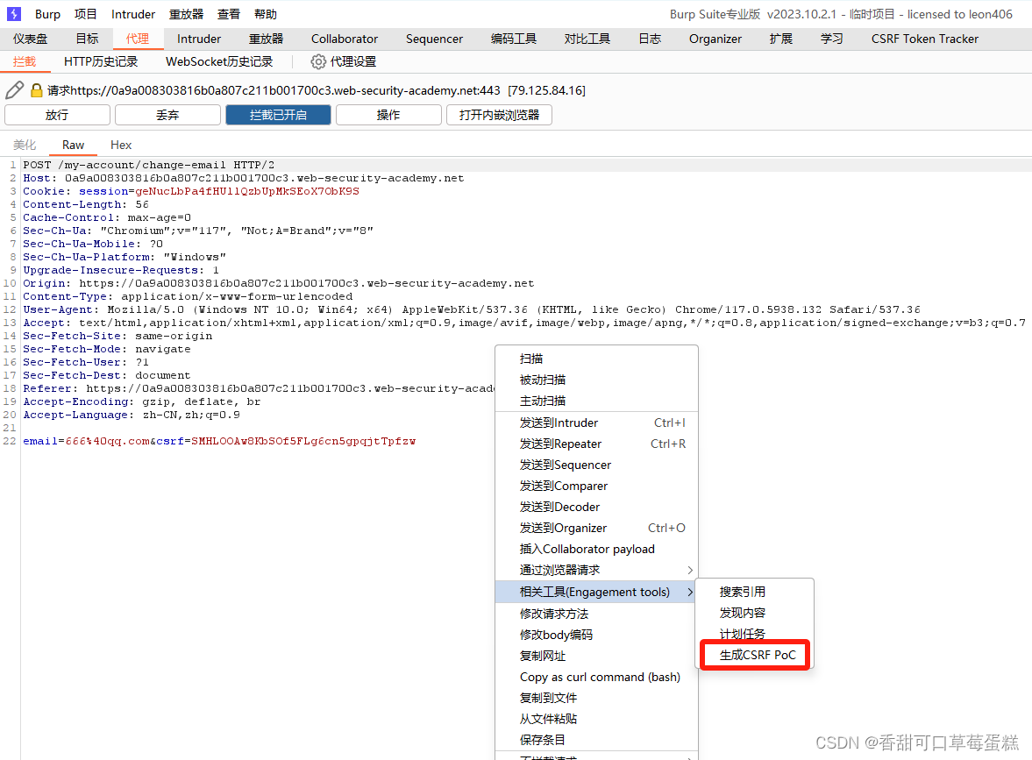The width and height of the screenshot is (1032, 760).
Task: Select the Hex view tab
Action: click(x=121, y=145)
